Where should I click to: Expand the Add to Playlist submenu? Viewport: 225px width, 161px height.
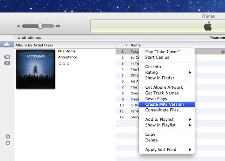(x=166, y=119)
